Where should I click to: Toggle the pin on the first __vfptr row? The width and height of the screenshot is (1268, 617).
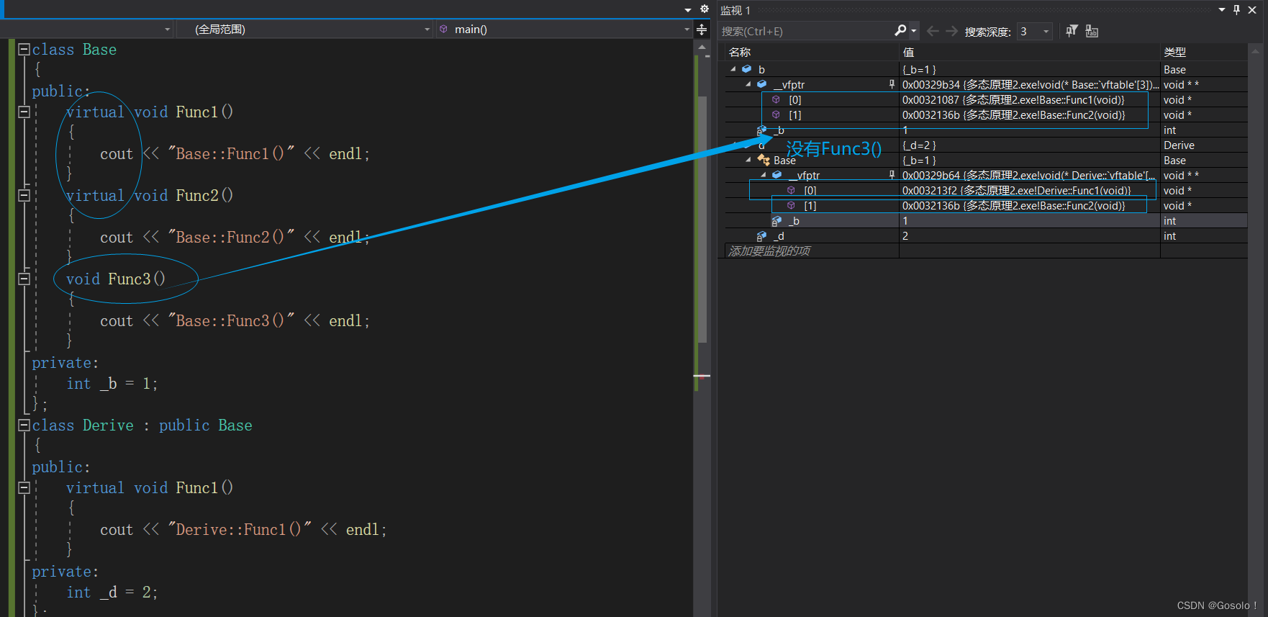pyautogui.click(x=892, y=84)
